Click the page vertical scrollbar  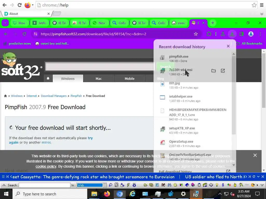coord(264,80)
